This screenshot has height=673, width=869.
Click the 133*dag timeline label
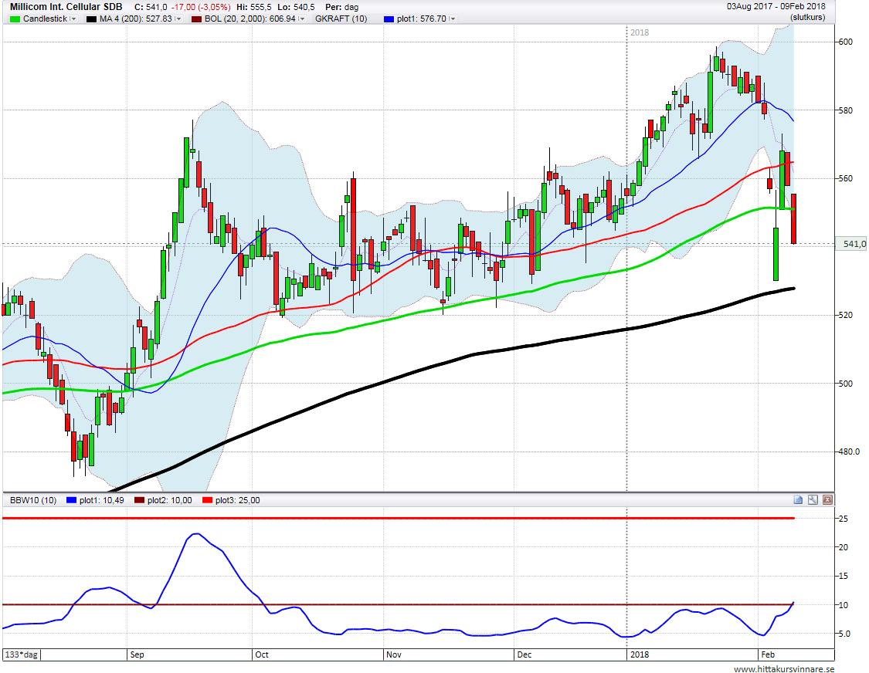coord(22,654)
